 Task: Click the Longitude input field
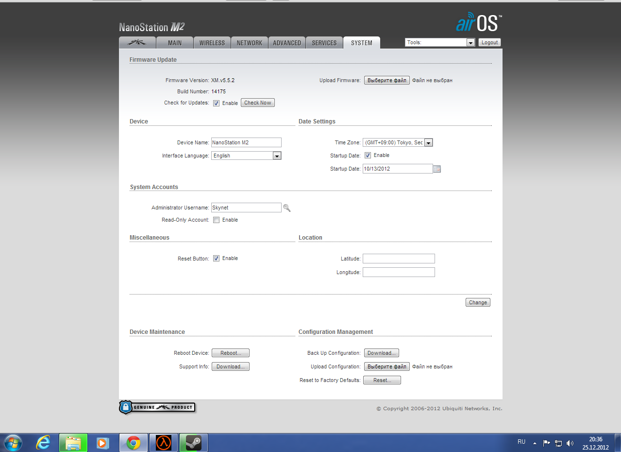(399, 272)
